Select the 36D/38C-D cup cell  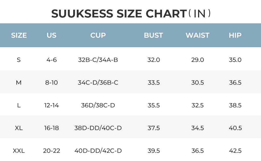[98, 105]
